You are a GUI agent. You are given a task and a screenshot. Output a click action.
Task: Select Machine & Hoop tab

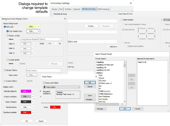(89, 9)
